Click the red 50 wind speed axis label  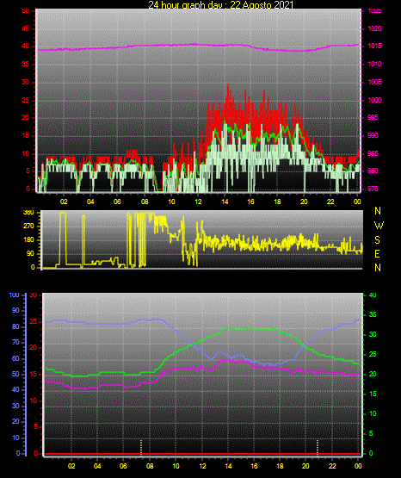coord(26,11)
